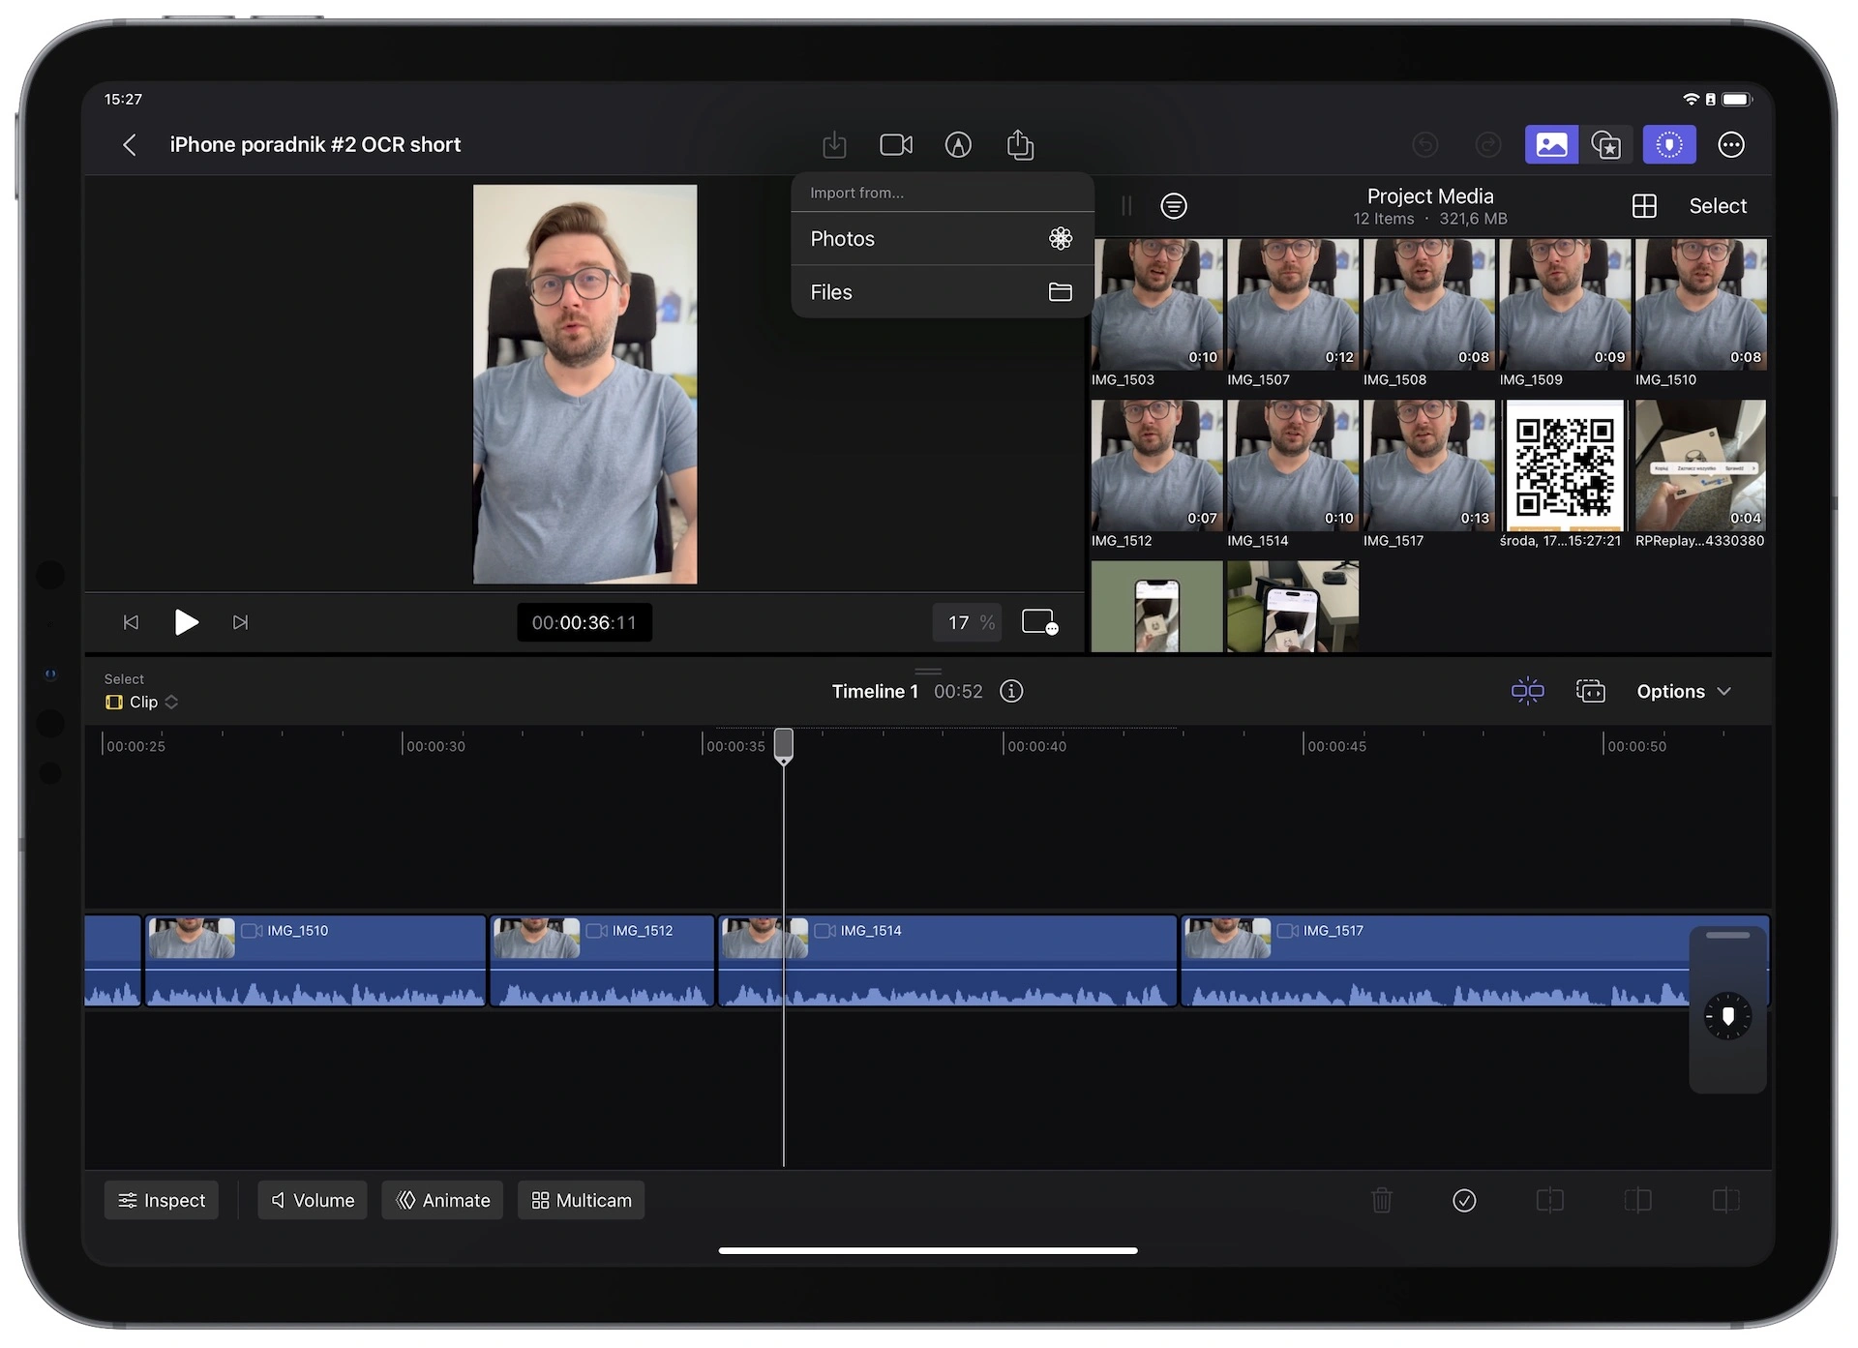The height and width of the screenshot is (1348, 1858).
Task: Show Timeline 1 info icon
Action: 1011,691
